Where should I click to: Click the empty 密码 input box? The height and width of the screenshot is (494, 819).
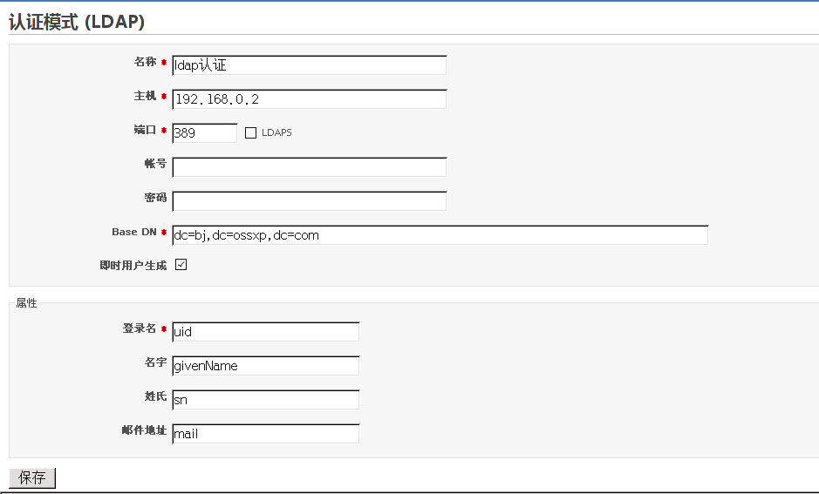[310, 201]
